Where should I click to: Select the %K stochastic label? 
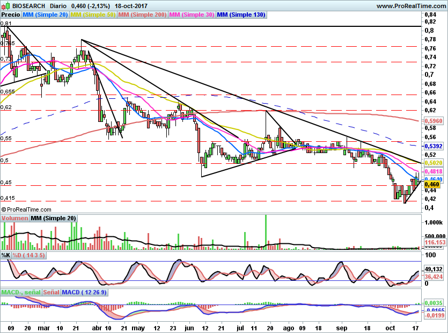[6, 255]
